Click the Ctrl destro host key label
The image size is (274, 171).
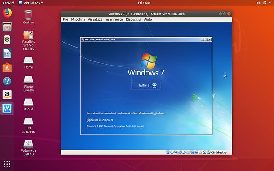[x=219, y=153]
